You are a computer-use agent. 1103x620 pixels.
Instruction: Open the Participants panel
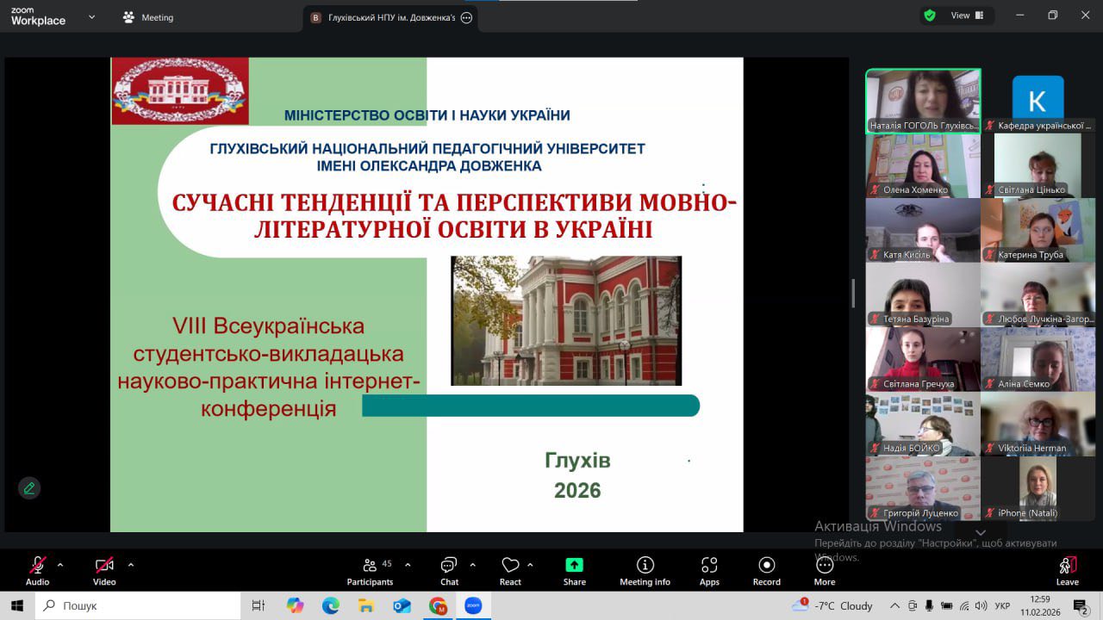tap(370, 570)
